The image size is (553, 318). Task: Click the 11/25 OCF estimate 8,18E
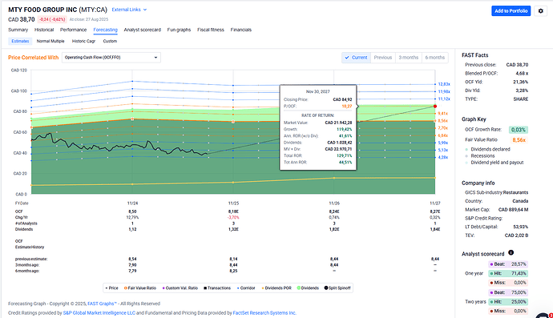[233, 211]
